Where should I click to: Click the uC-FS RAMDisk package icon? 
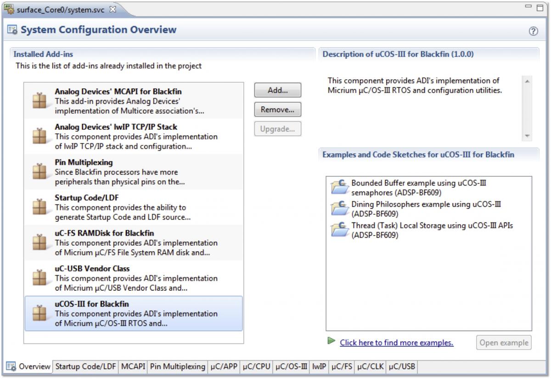point(40,243)
